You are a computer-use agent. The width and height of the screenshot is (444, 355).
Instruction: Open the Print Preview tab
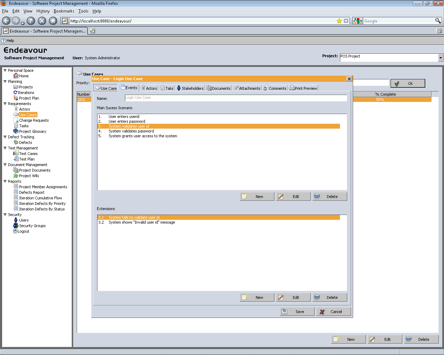pyautogui.click(x=303, y=88)
